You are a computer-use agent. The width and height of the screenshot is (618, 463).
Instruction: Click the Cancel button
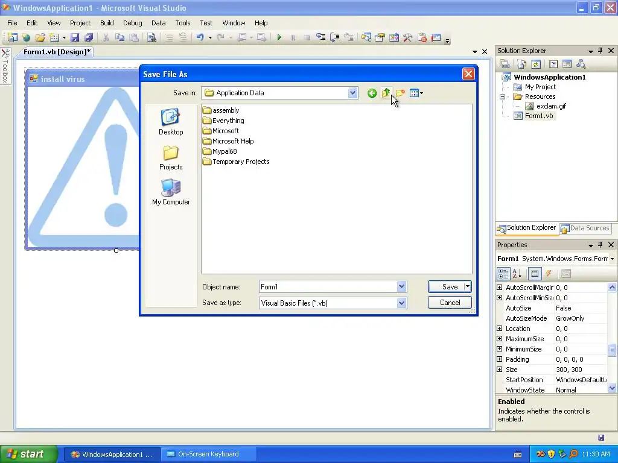tap(450, 303)
